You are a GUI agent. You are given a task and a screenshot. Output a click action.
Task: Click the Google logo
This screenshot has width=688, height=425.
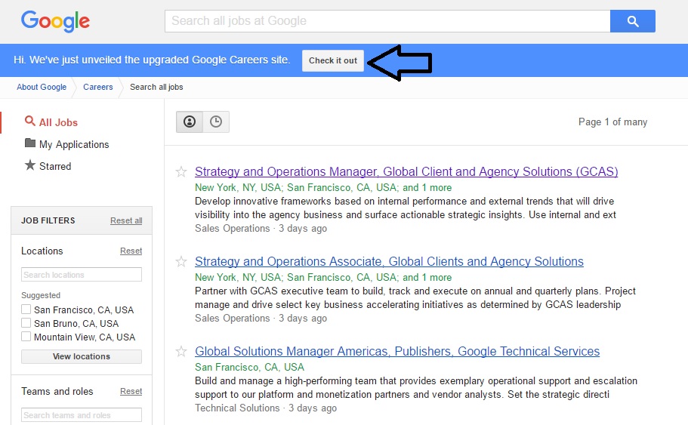point(55,21)
